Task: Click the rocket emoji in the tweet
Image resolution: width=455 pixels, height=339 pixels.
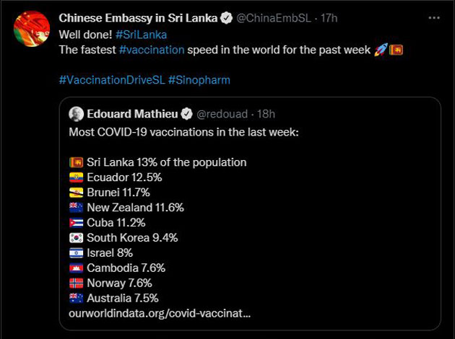Action: pos(381,50)
